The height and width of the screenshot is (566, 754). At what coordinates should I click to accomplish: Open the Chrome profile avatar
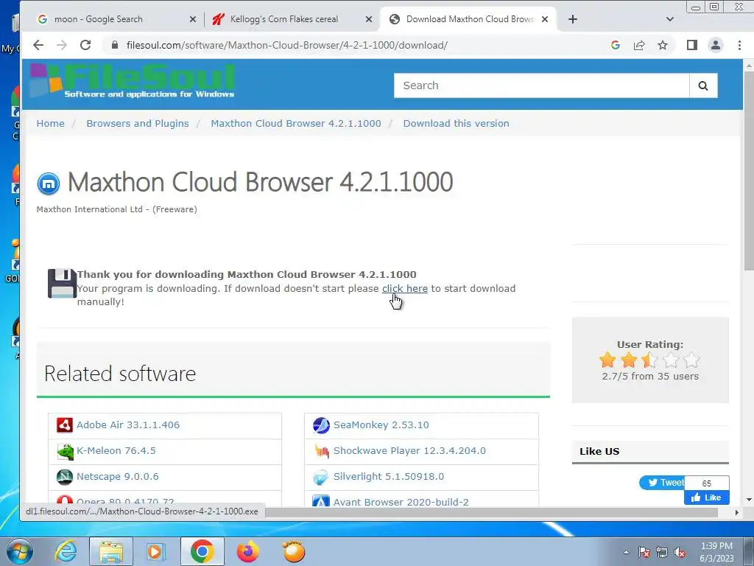716,45
